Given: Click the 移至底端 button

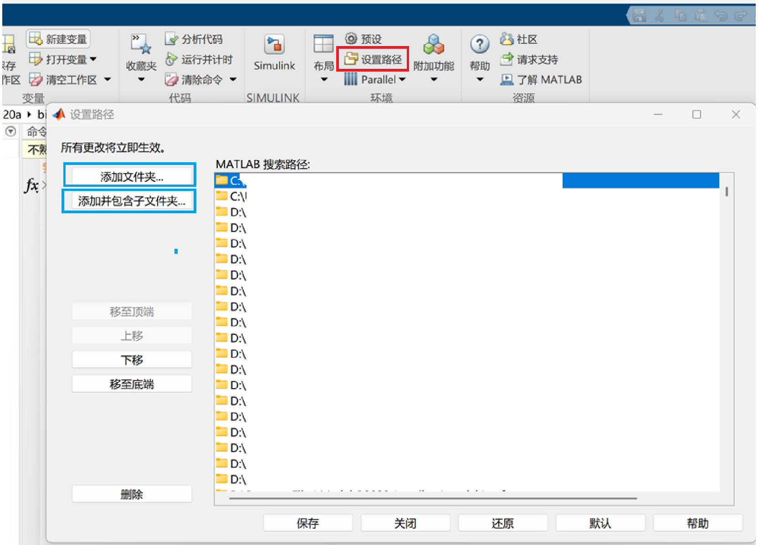Looking at the screenshot, I should coord(132,384).
